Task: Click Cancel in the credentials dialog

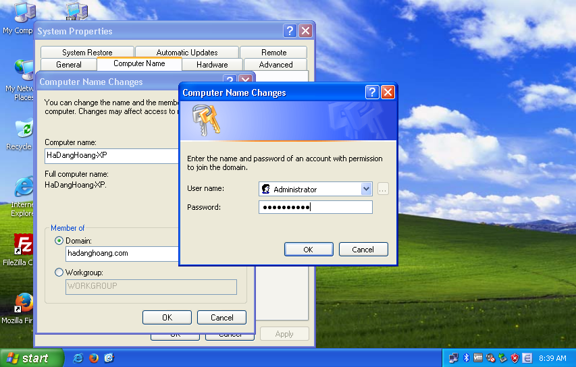Action: [363, 250]
